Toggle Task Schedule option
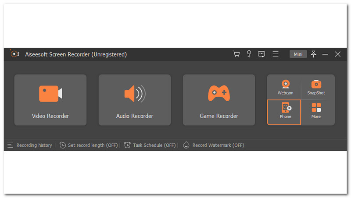 150,145
